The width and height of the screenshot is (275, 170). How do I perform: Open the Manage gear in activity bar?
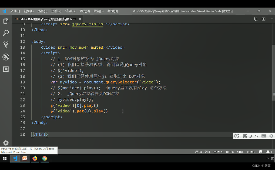click(6, 143)
